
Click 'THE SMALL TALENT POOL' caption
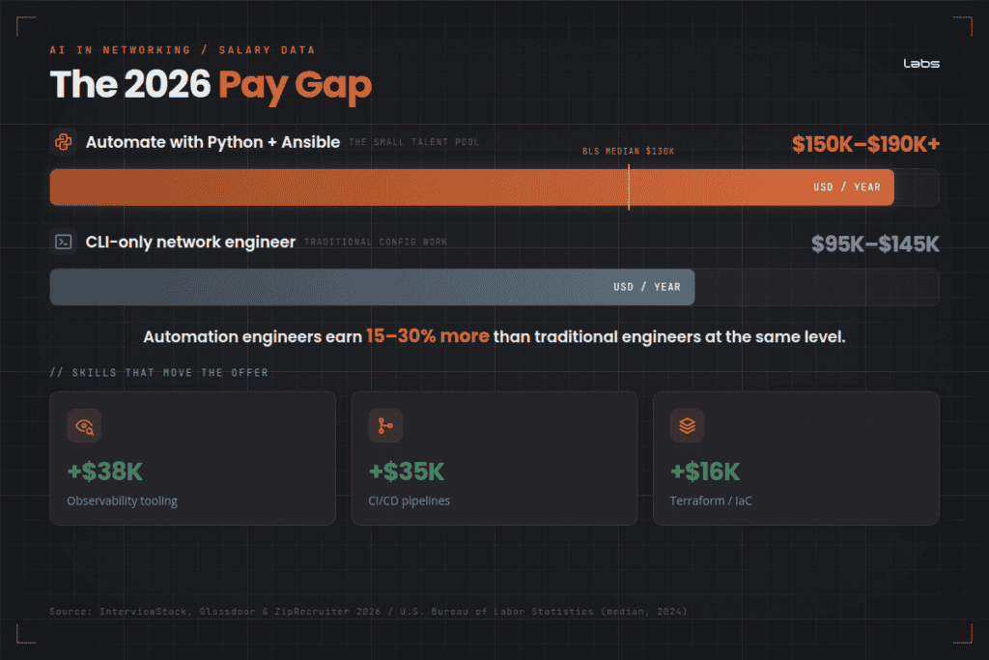click(413, 142)
